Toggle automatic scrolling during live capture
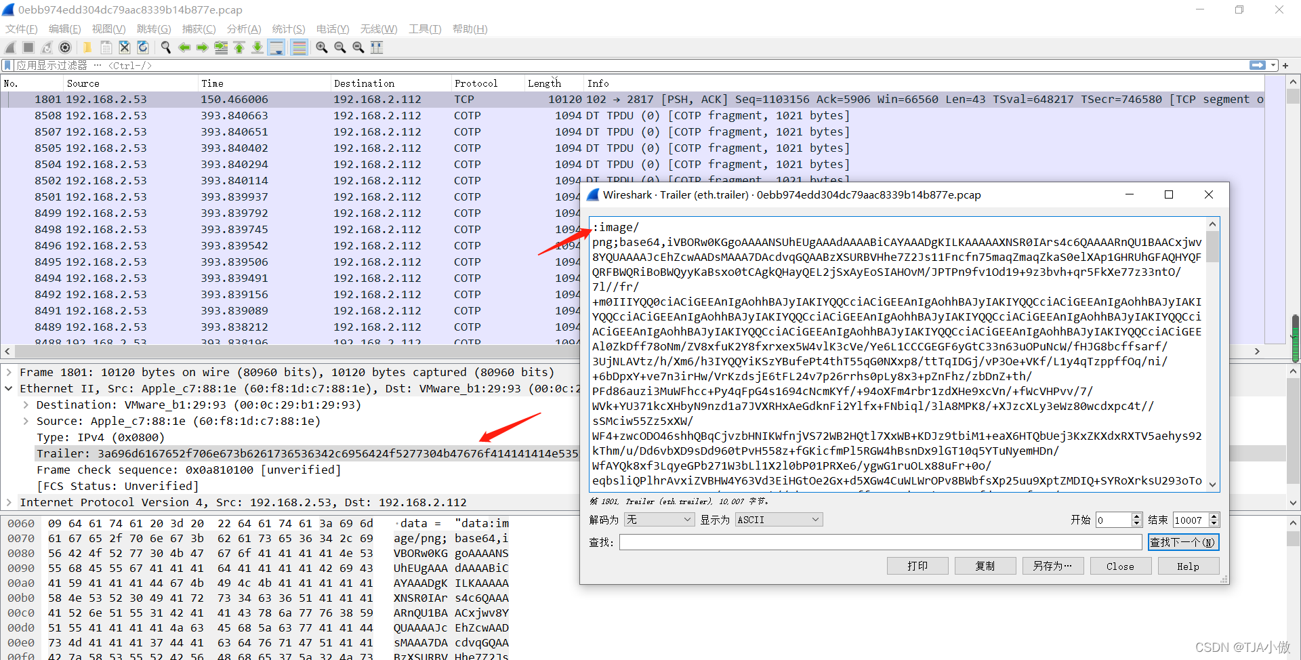Screen dimensions: 1301x660 276,47
